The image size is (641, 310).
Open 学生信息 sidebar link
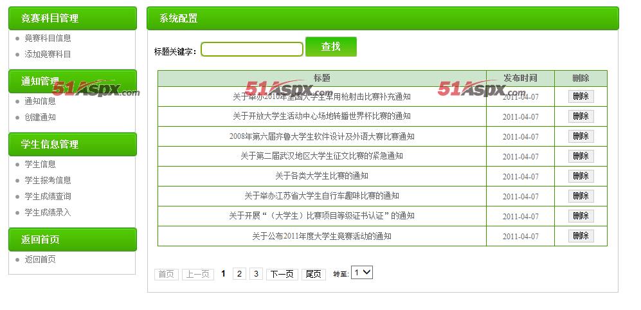click(40, 164)
